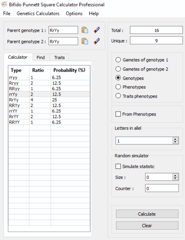Increase simulator Size with up arrow

tap(175, 175)
